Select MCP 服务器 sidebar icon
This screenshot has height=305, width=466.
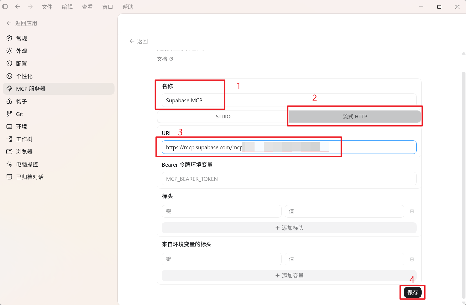(9, 89)
